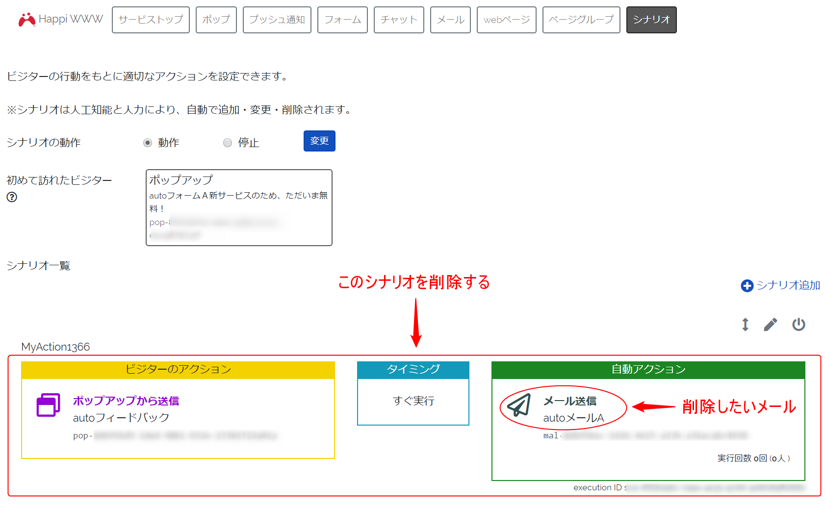Click the autoメールA text
This screenshot has height=506, width=825.
tap(573, 418)
